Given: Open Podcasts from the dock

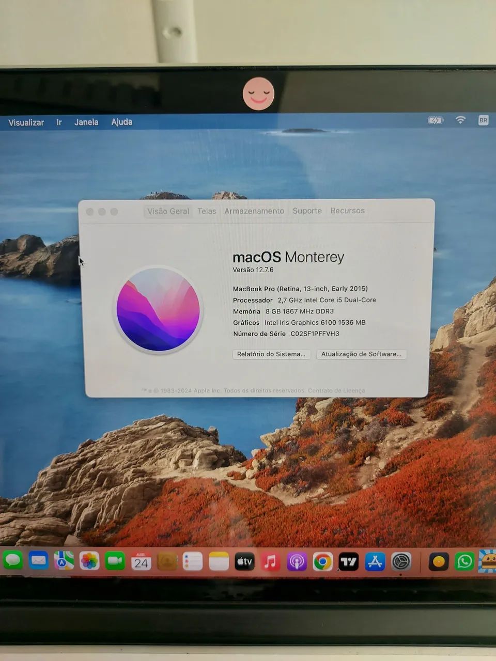Looking at the screenshot, I should 297,562.
